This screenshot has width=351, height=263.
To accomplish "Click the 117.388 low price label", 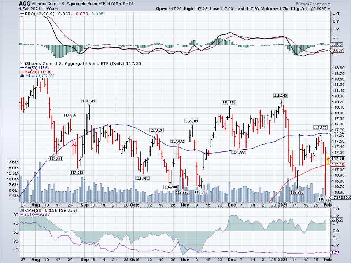I will 239,152.
